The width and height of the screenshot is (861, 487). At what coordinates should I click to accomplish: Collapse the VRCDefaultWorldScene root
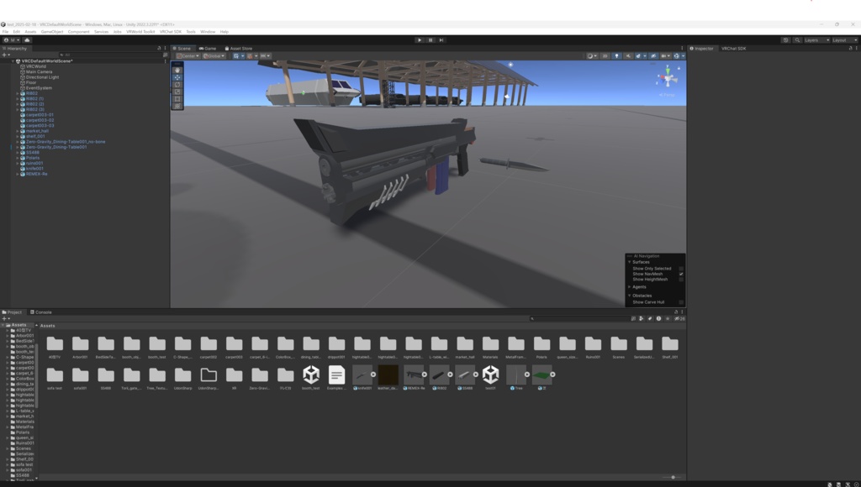click(13, 60)
